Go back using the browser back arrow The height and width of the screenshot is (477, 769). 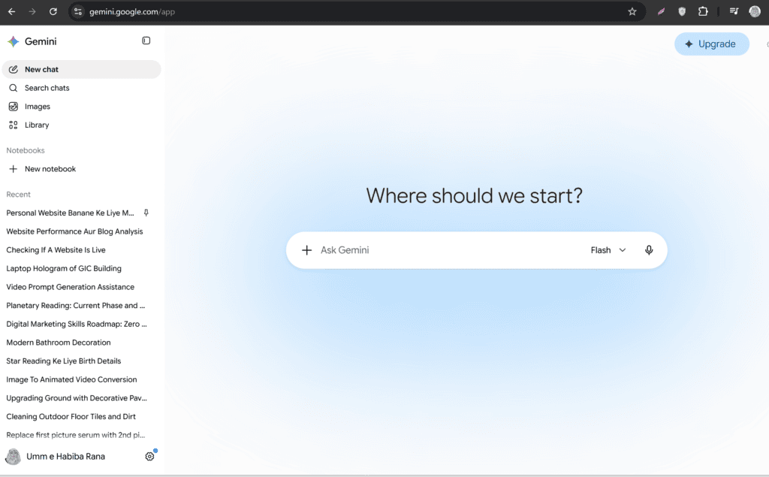[x=12, y=12]
